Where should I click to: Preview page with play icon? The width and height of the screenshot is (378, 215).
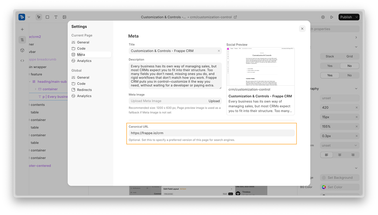pyautogui.click(x=332, y=17)
